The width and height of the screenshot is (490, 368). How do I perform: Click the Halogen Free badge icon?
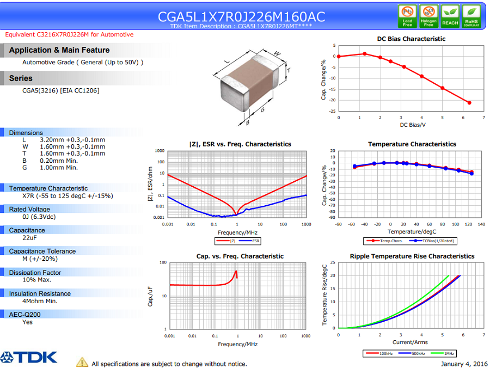click(429, 16)
